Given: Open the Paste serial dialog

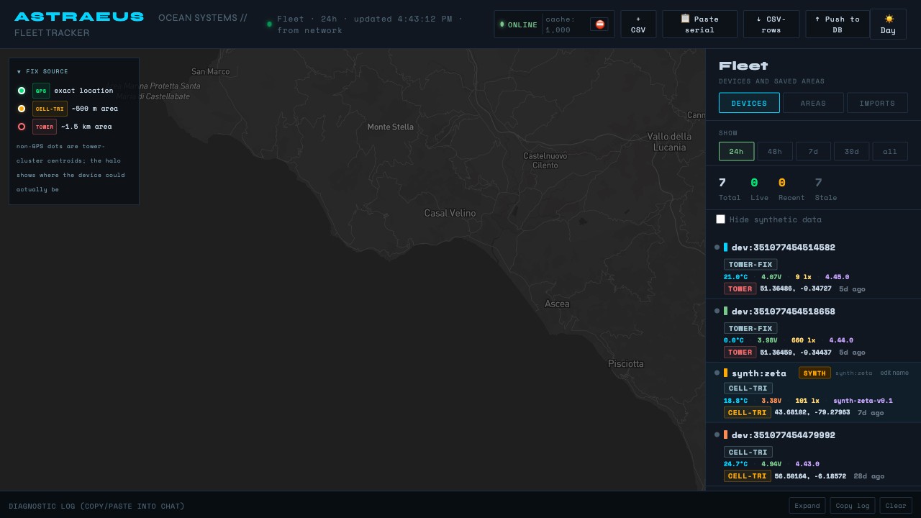Looking at the screenshot, I should (x=699, y=24).
